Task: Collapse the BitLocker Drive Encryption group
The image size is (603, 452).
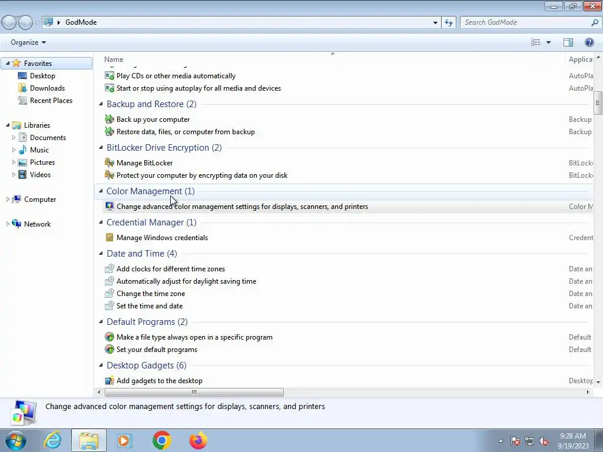Action: click(101, 147)
